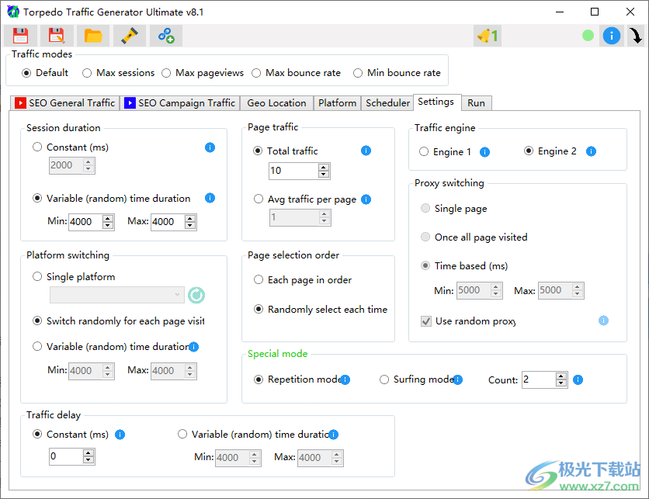The image size is (649, 499).
Task: Show info for Traffic delay Constant (ms)
Action: [x=120, y=435]
